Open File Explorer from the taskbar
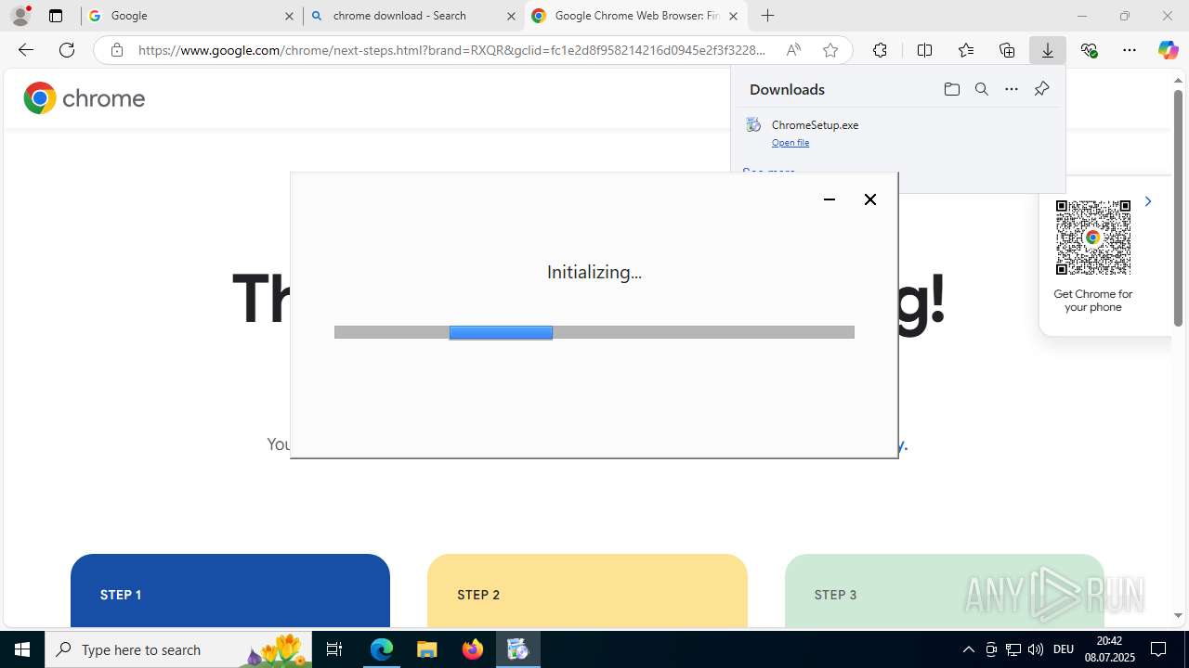The image size is (1189, 668). [x=427, y=649]
